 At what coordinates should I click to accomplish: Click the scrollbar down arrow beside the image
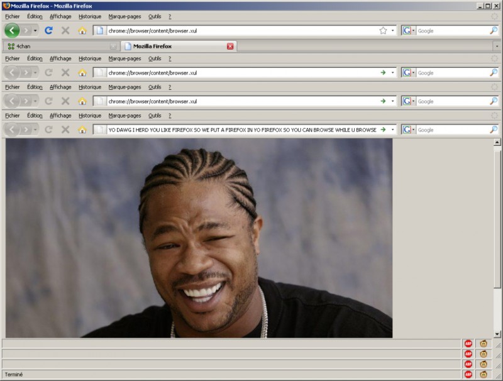point(497,334)
